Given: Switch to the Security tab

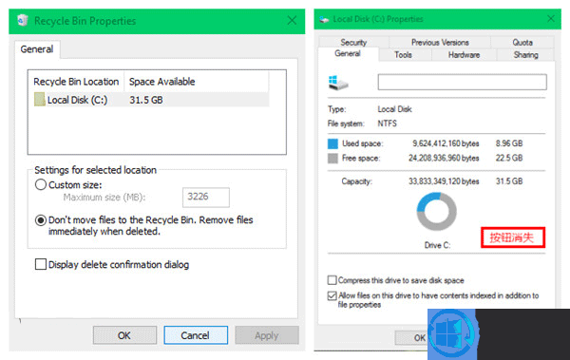Looking at the screenshot, I should 353,42.
